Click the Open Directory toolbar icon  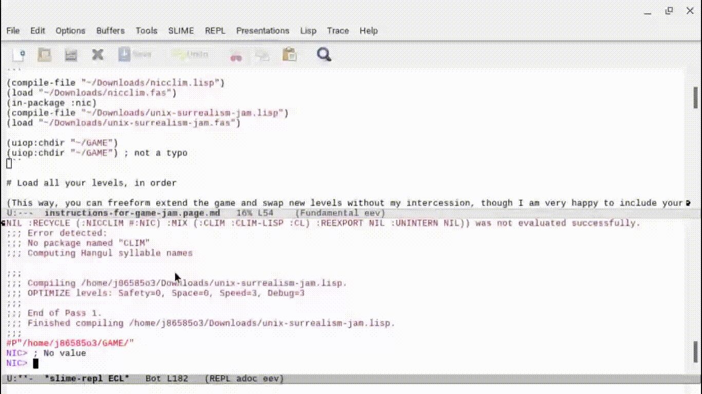70,54
